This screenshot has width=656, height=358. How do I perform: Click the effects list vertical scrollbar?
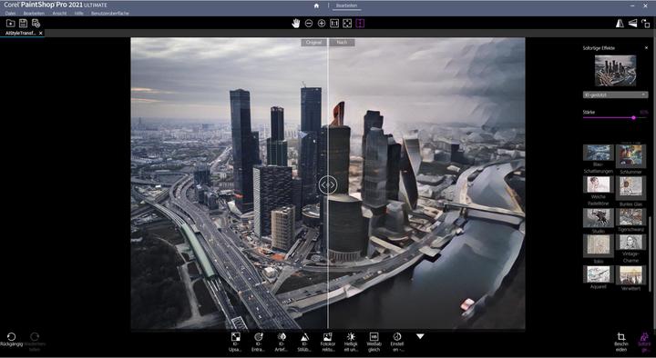tap(650, 254)
